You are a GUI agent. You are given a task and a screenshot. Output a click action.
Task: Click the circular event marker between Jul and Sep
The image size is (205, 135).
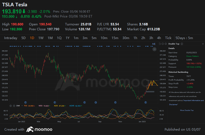pyautogui.click(x=96, y=102)
